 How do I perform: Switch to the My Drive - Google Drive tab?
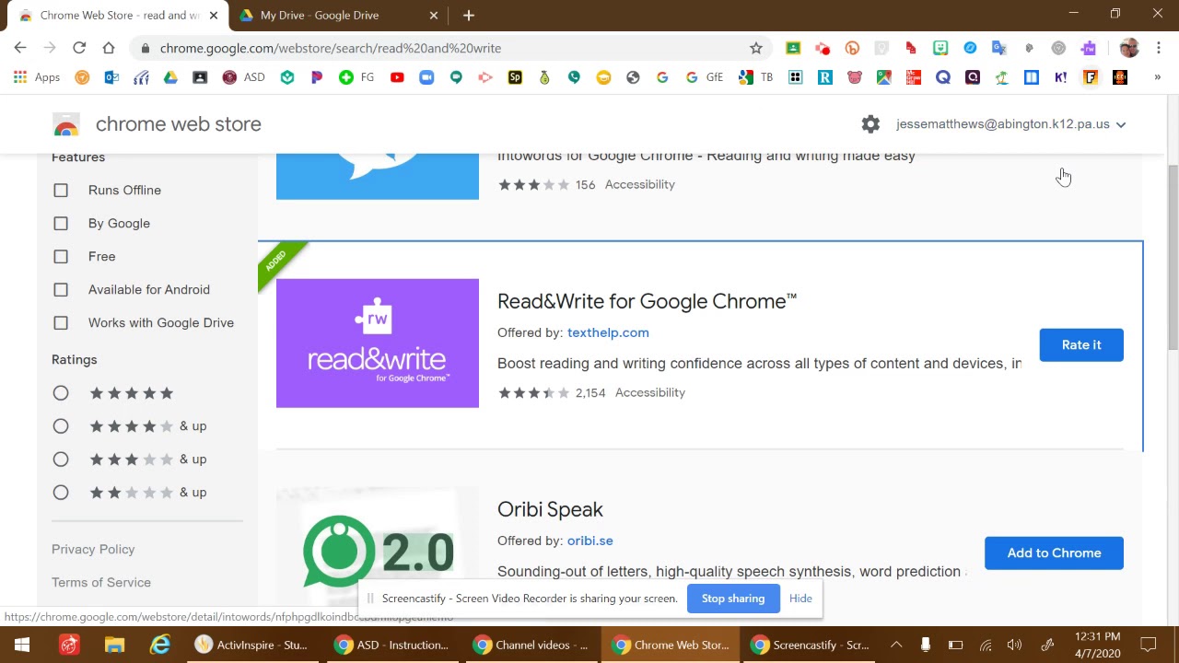338,15
